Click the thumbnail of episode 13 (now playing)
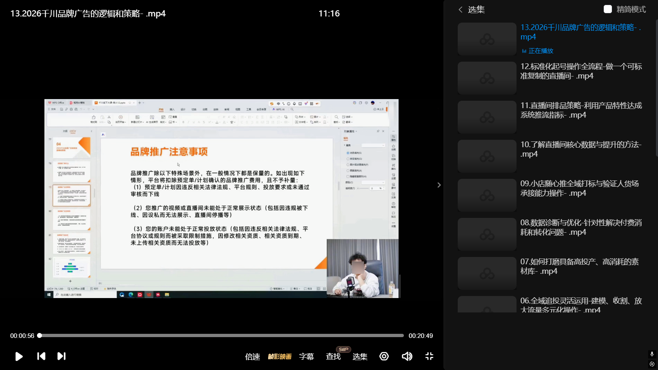658x370 pixels. pos(487,39)
